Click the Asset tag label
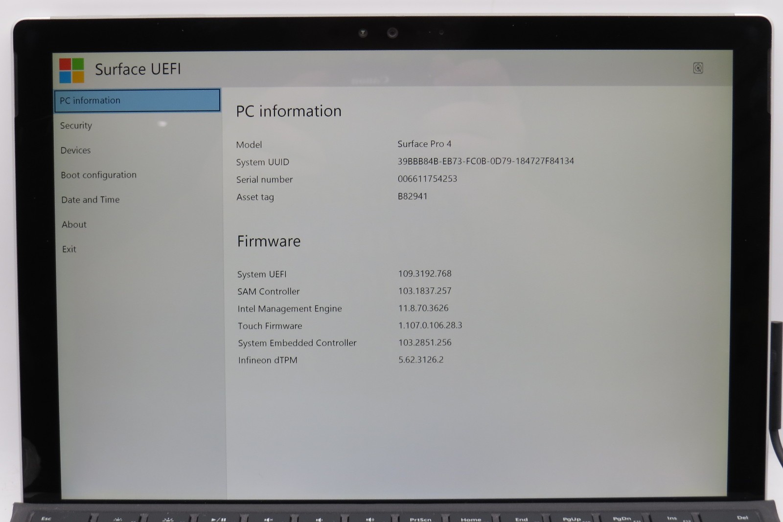This screenshot has height=522, width=783. tap(255, 197)
